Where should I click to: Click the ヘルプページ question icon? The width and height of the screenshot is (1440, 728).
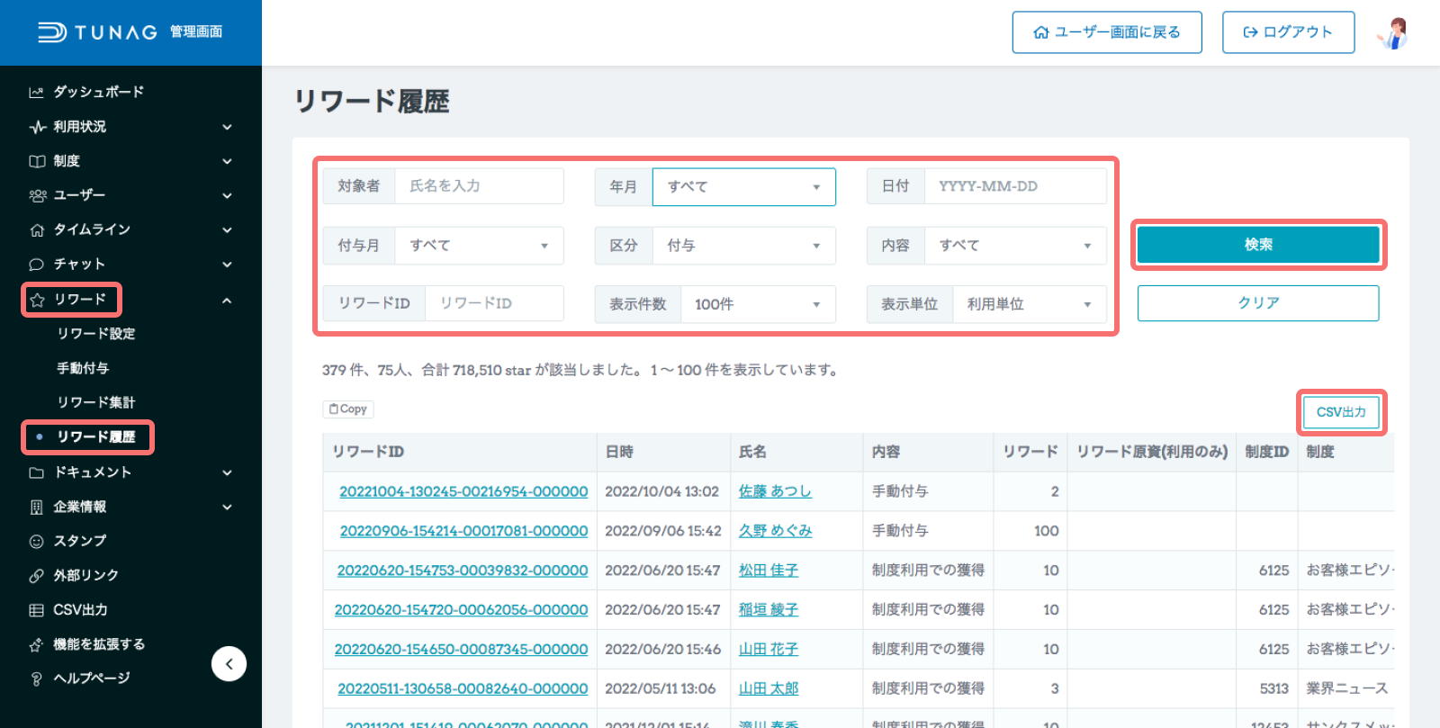click(x=37, y=679)
